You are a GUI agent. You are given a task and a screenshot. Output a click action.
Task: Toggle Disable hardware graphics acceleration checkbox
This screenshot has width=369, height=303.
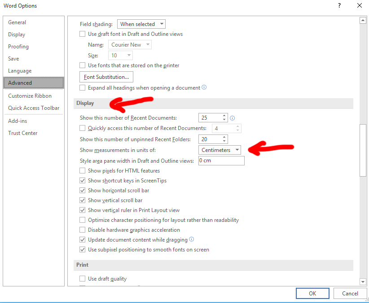82,230
